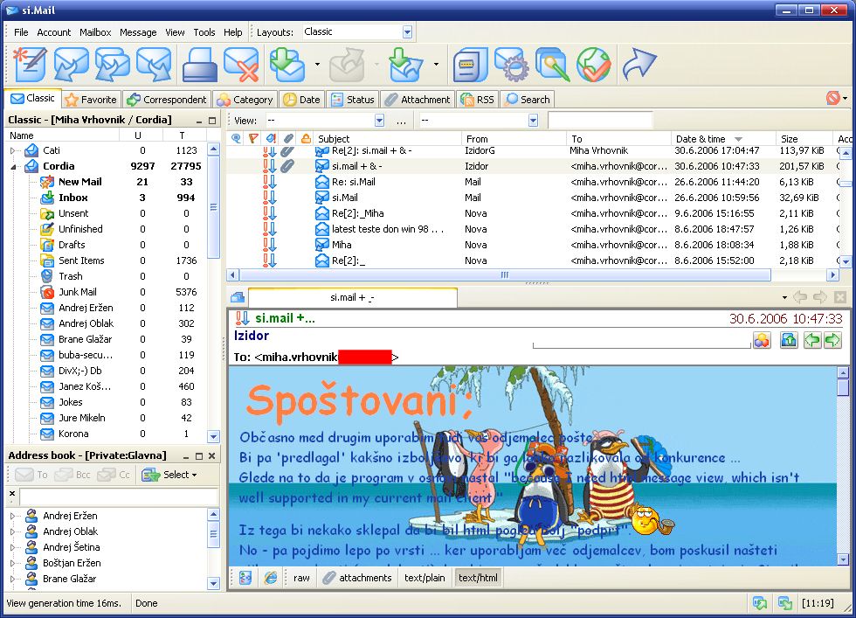Screen dimensions: 856x618
Task: Select the Inbox folder
Action: tap(73, 198)
